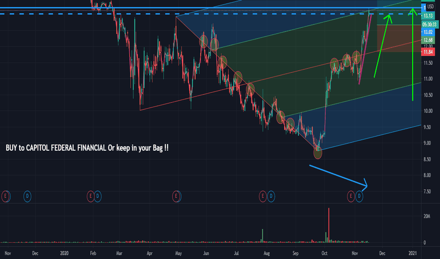The width and height of the screenshot is (440, 259).
Task: Click the dividend D marker before Nov 2020
Action: tap(359, 196)
